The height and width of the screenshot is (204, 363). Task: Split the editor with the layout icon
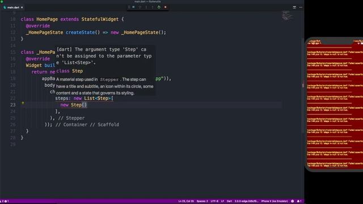294,7
